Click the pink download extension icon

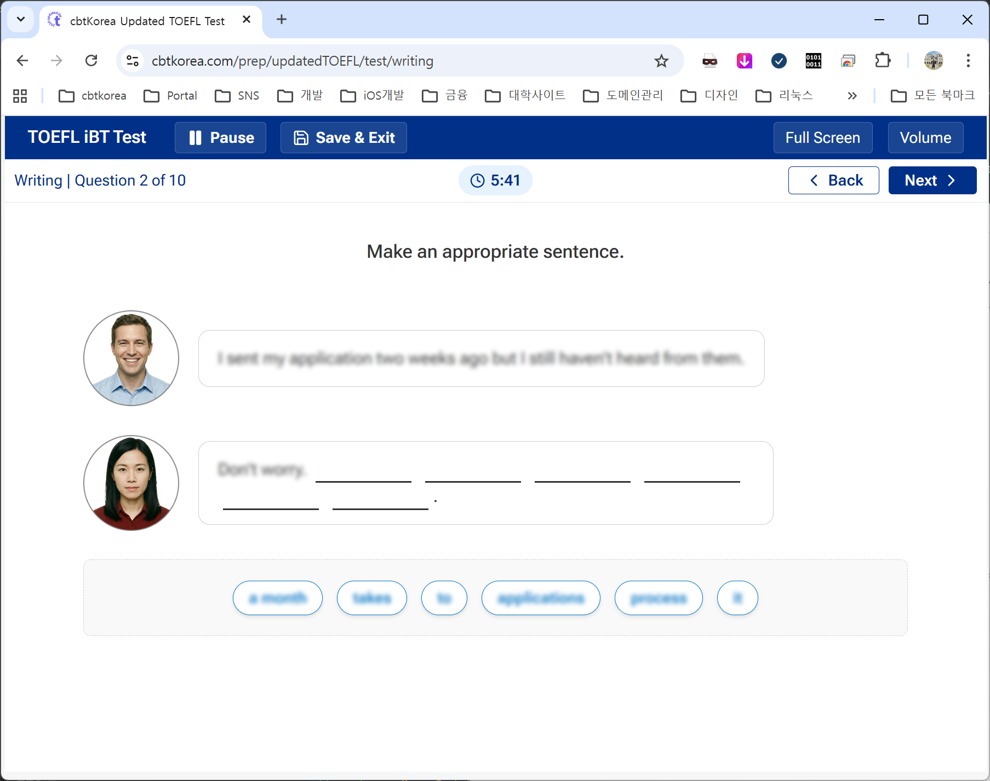[744, 61]
